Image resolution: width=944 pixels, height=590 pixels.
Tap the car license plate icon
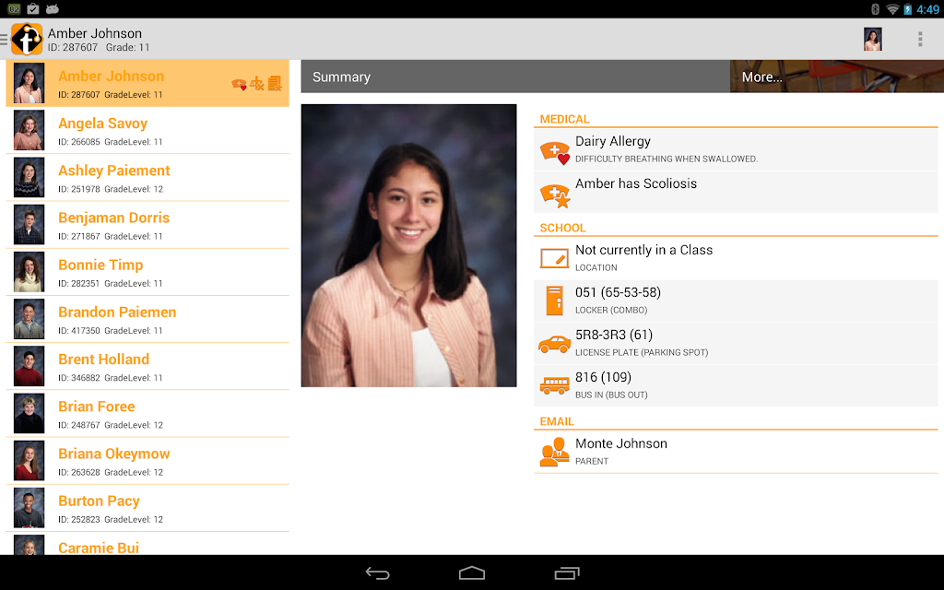(x=554, y=344)
